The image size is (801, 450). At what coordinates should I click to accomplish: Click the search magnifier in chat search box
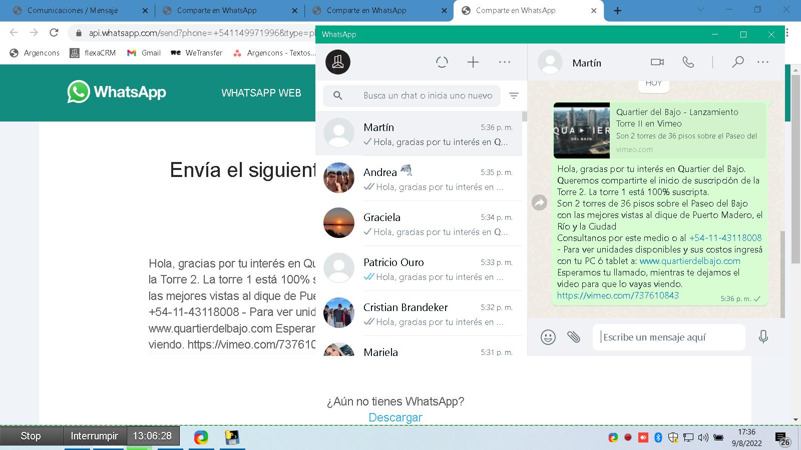(x=338, y=95)
